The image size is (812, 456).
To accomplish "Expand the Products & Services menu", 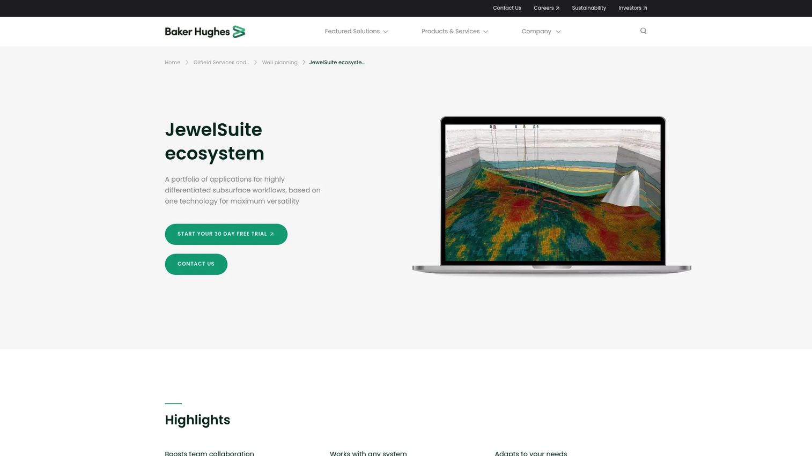I will 455,32.
